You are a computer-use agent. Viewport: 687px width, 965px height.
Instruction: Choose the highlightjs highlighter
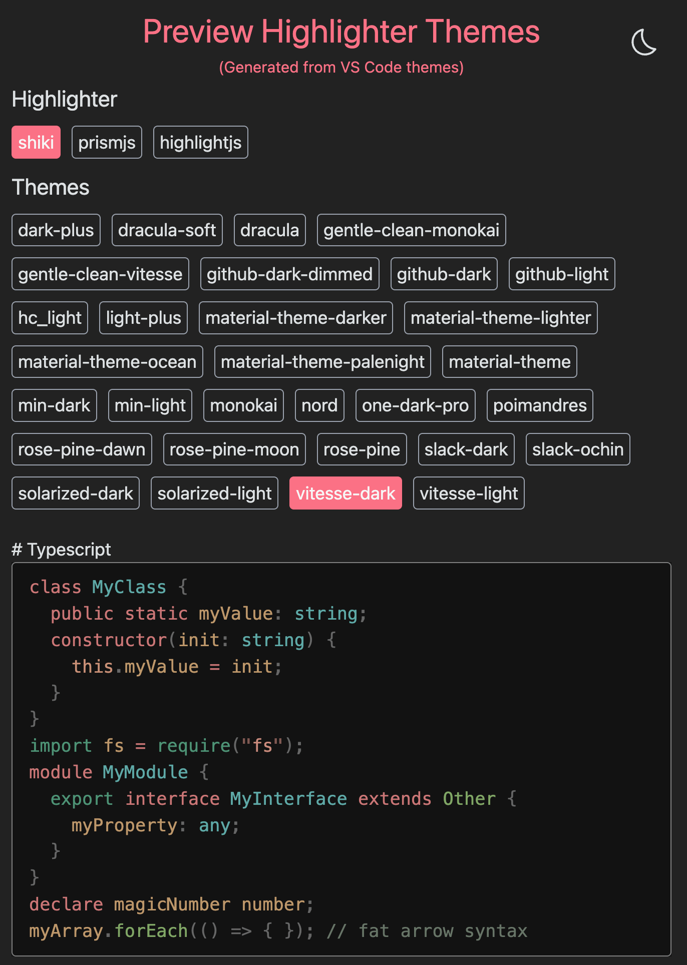click(x=200, y=142)
